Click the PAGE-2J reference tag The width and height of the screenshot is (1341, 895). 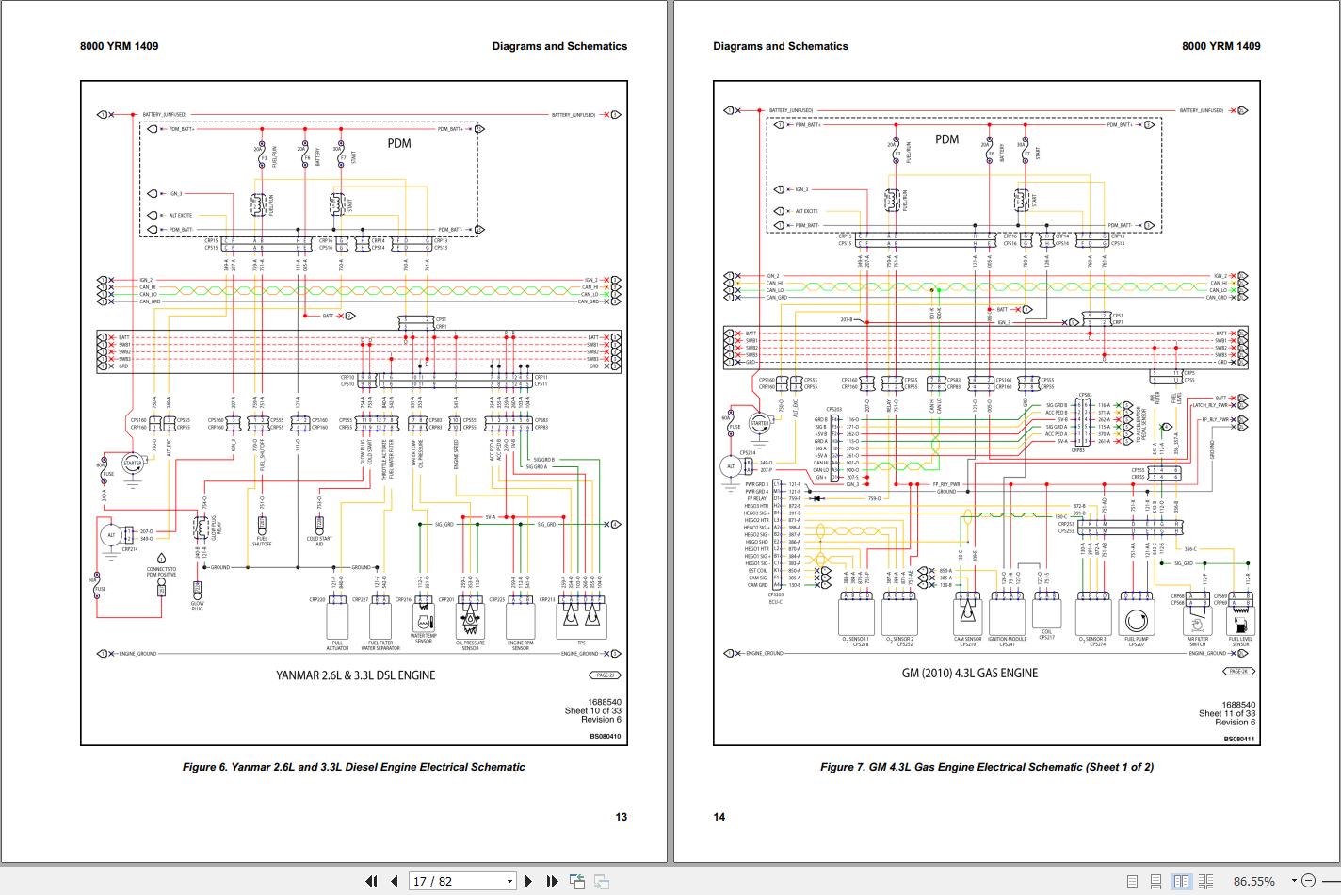[x=604, y=675]
